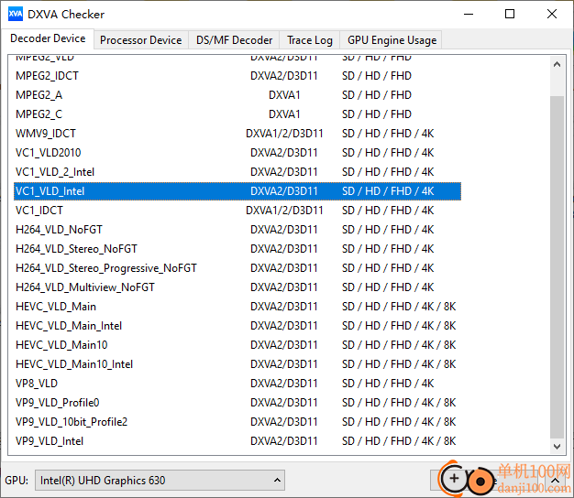
Task: Click resolution cell of VP8_VLD row
Action: point(388,384)
